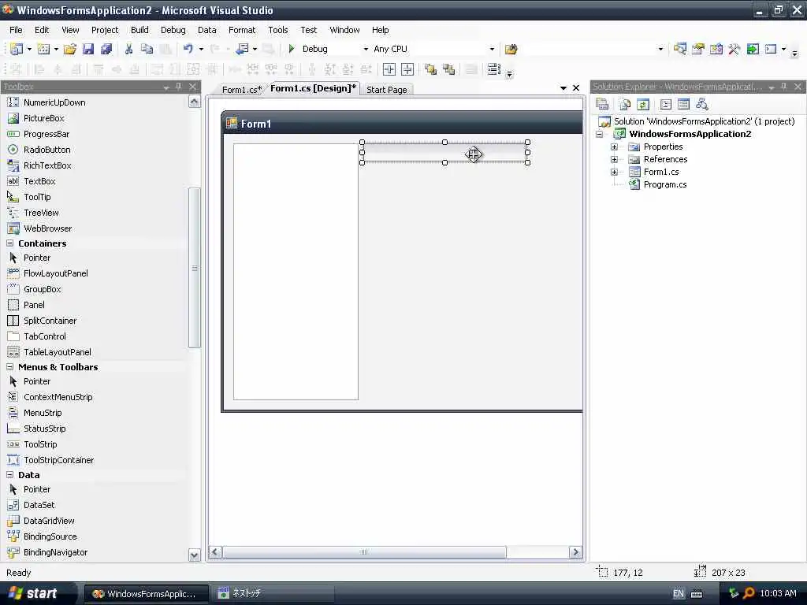Click the 10:03 AM clock in tray
Viewport: 807px width, 605px height.
778,594
